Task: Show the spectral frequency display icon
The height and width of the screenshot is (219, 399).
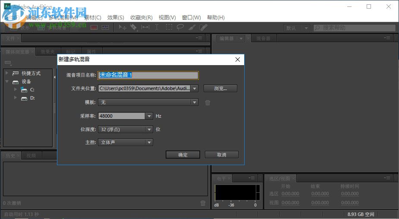Action: pos(94,27)
